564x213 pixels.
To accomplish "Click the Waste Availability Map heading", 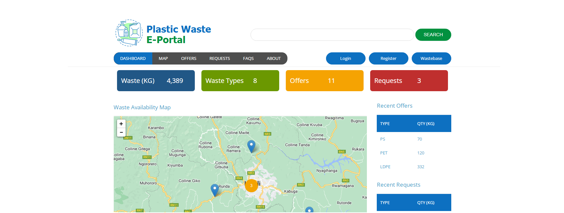I will [x=142, y=107].
